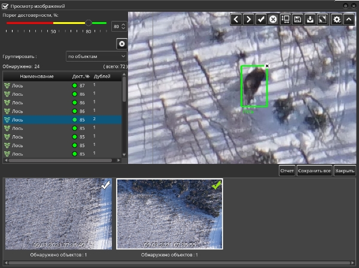
Task: Click scroll down arrow of detections list
Action: tap(124, 155)
